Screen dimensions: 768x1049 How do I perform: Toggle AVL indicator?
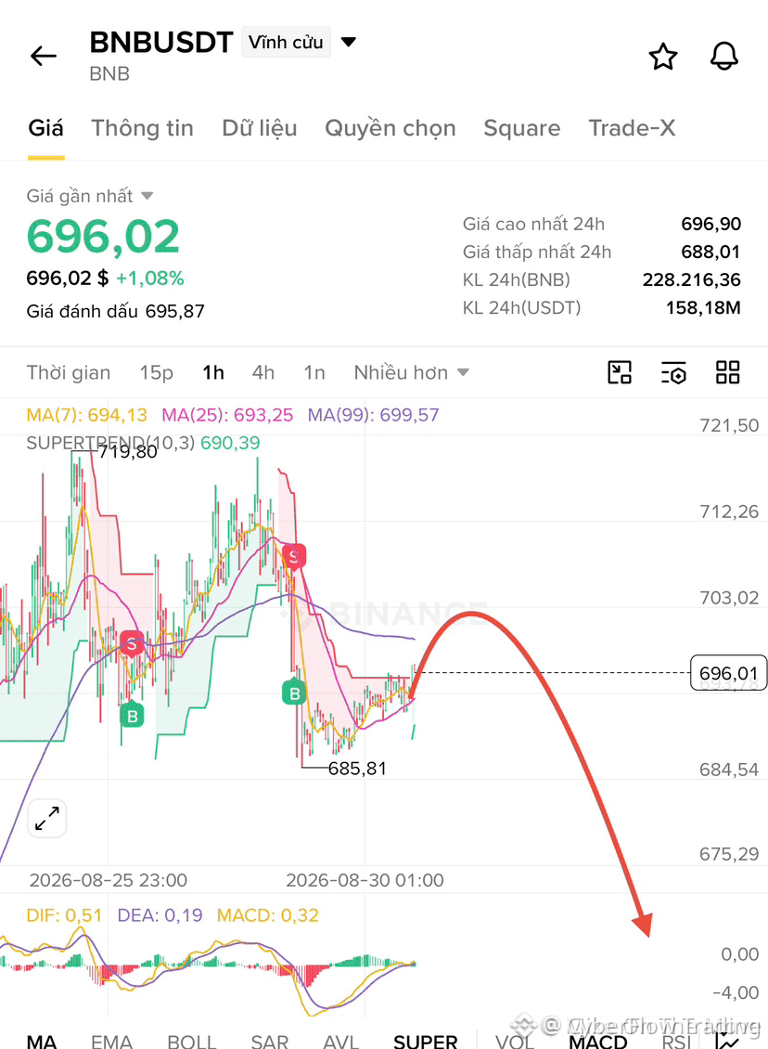click(341, 1041)
